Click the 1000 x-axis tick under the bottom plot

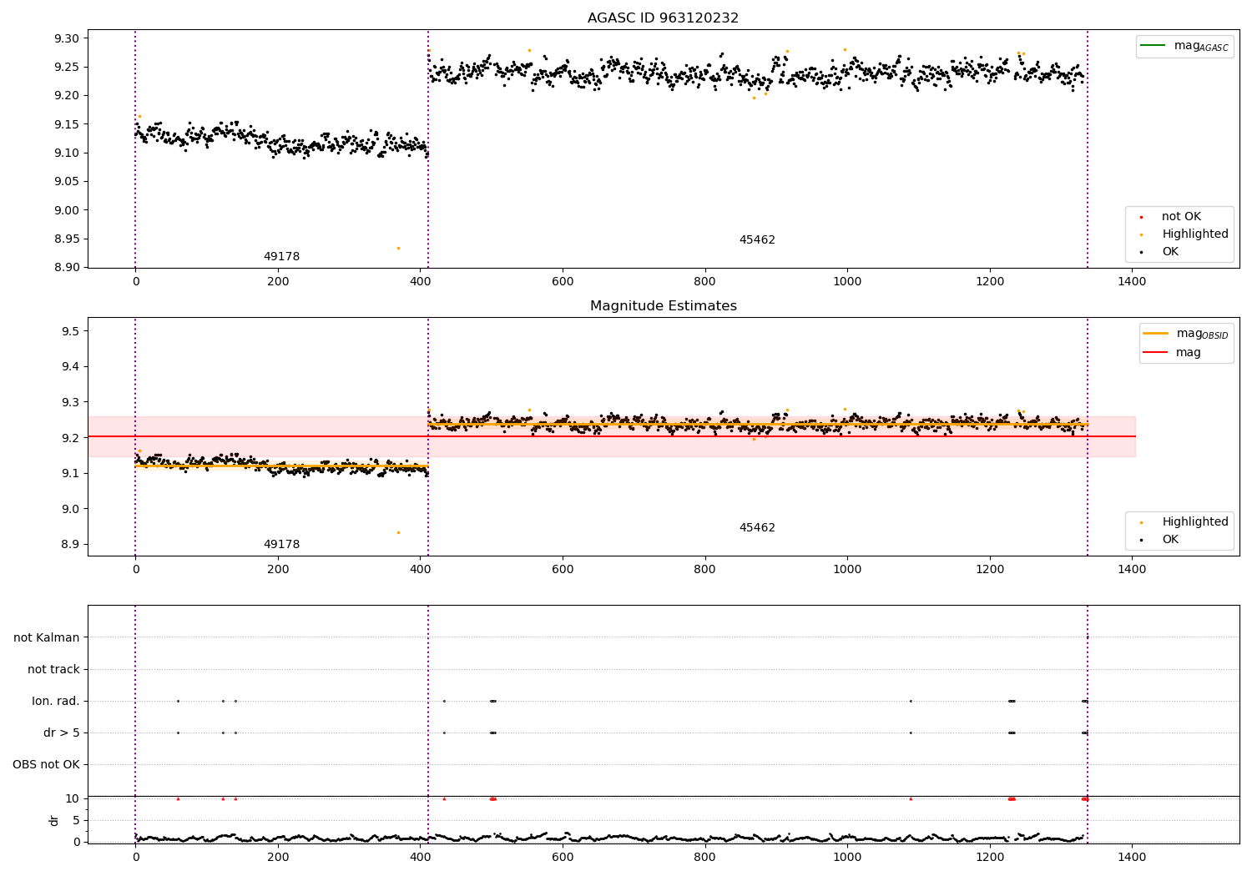[847, 858]
